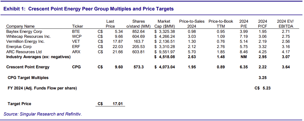Select the CPG Target Multiples label
Screen dimensions: 304x121
point(28,77)
